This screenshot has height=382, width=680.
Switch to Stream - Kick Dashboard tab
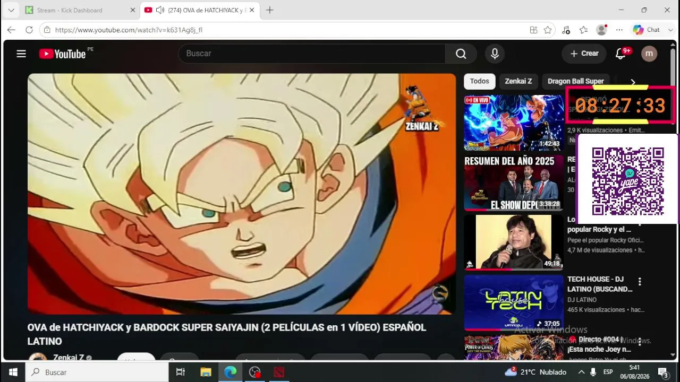(80, 10)
